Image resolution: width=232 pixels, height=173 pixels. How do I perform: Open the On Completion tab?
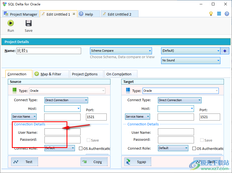click(x=121, y=74)
